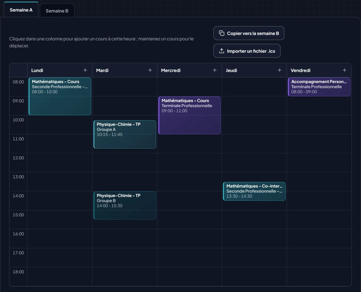The height and width of the screenshot is (292, 361).
Task: Switch to the Semaine A tab
Action: pyautogui.click(x=21, y=10)
